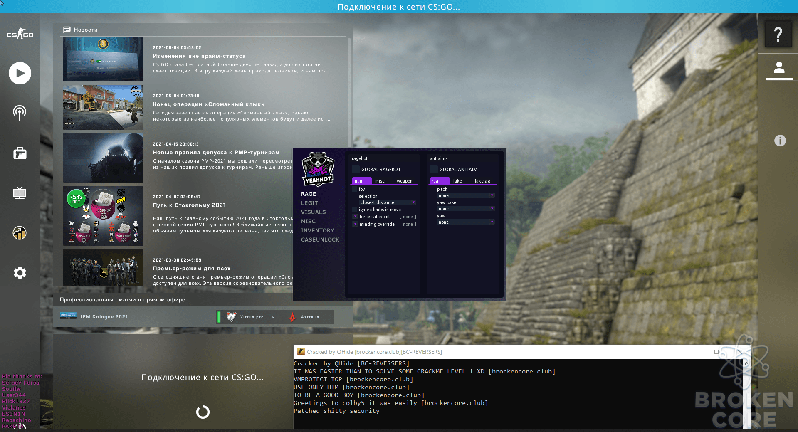Expand the force safepoint arrow
Screen dimensions: 798x432
(355, 217)
